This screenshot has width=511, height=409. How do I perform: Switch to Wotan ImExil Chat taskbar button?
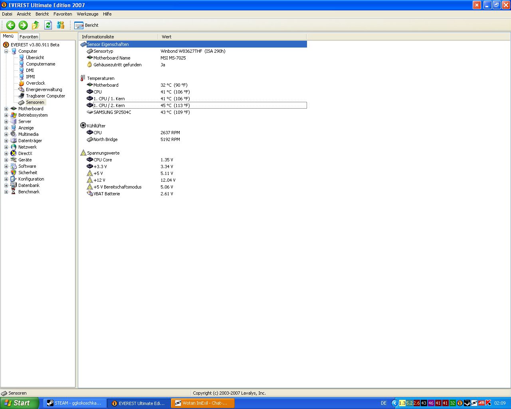click(x=203, y=403)
